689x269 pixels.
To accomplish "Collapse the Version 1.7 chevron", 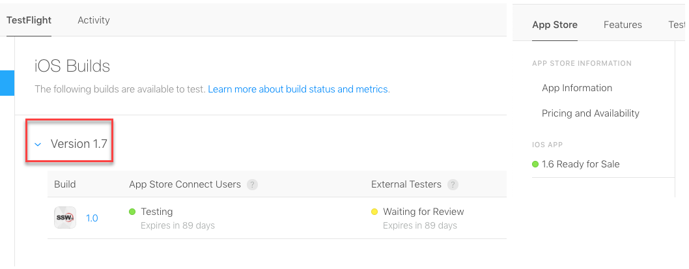I will 38,145.
